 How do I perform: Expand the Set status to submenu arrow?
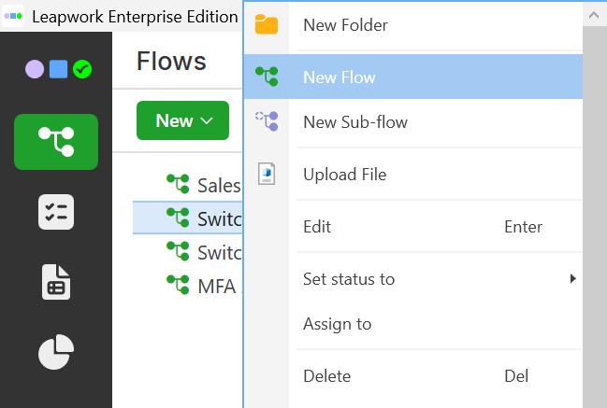pos(572,278)
